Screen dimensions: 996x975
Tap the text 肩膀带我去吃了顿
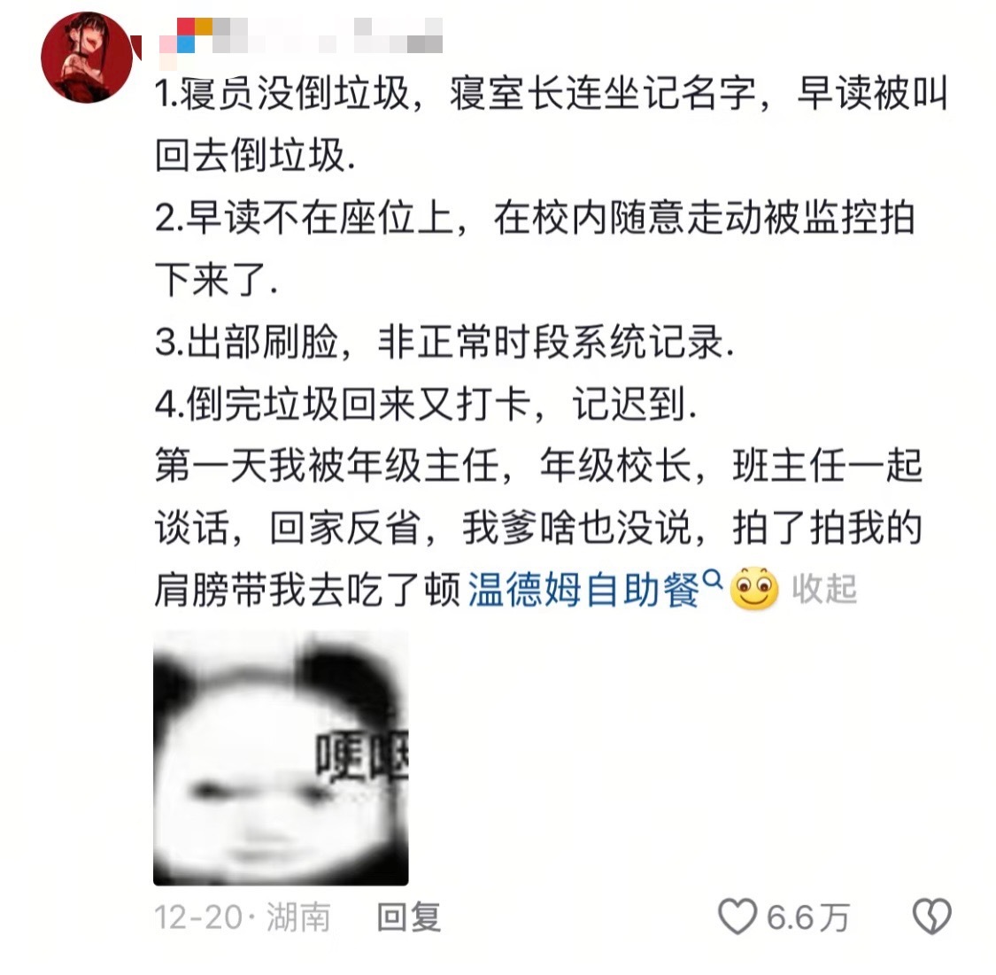tap(307, 590)
